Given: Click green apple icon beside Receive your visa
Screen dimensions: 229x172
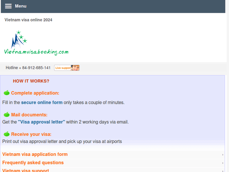Looking at the screenshot, I should [6, 134].
